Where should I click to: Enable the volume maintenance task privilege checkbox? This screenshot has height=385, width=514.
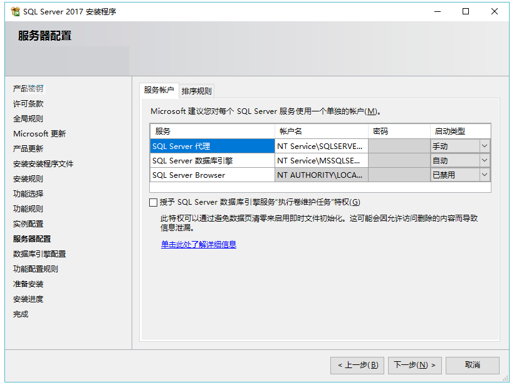pos(153,202)
